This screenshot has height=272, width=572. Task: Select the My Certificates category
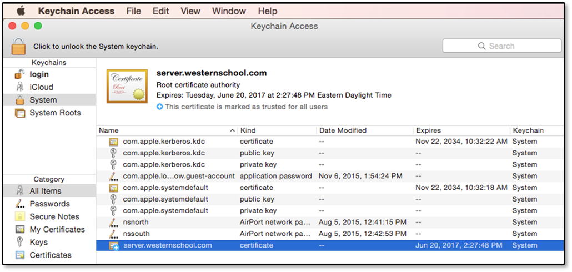coord(49,229)
